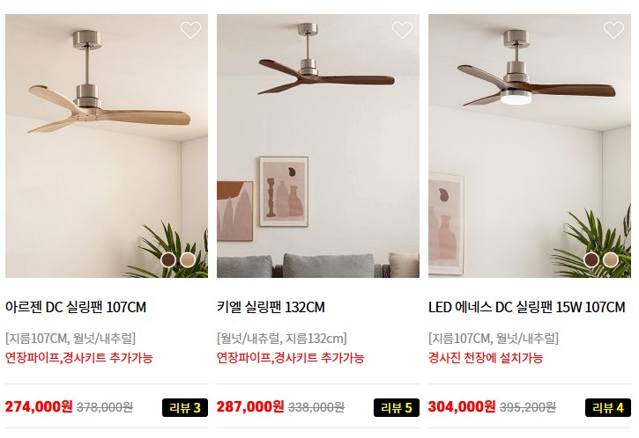
Task: Click heart icon on 키엘 실링팬 132CM image
Action: [x=402, y=30]
